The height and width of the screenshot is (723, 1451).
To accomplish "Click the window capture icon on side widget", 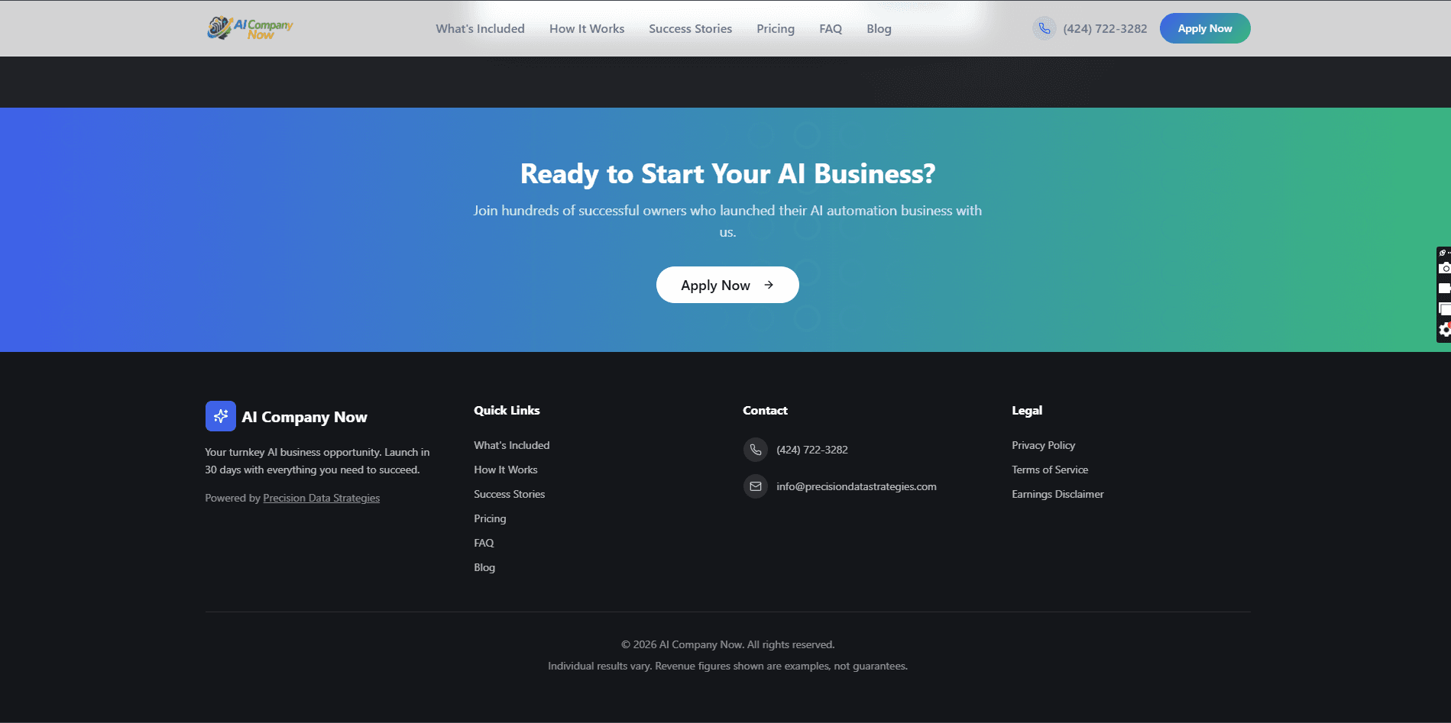I will pos(1444,309).
